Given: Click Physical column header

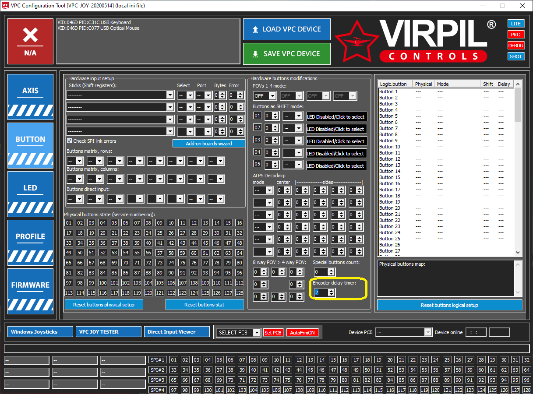Looking at the screenshot, I should (424, 84).
